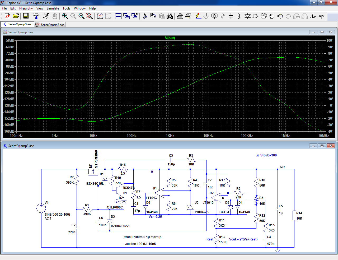This screenshot has height=260, width=338.
Task: Click the LT1004-2.5 reference label
Action: pyautogui.click(x=201, y=212)
